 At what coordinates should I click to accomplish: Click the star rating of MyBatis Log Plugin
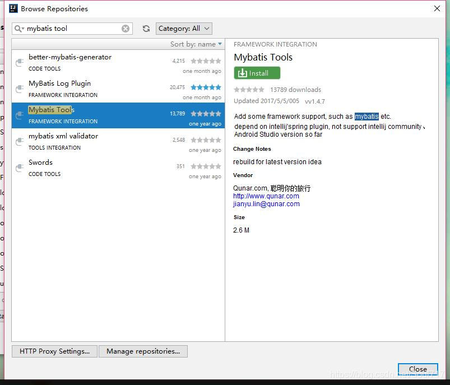206,87
